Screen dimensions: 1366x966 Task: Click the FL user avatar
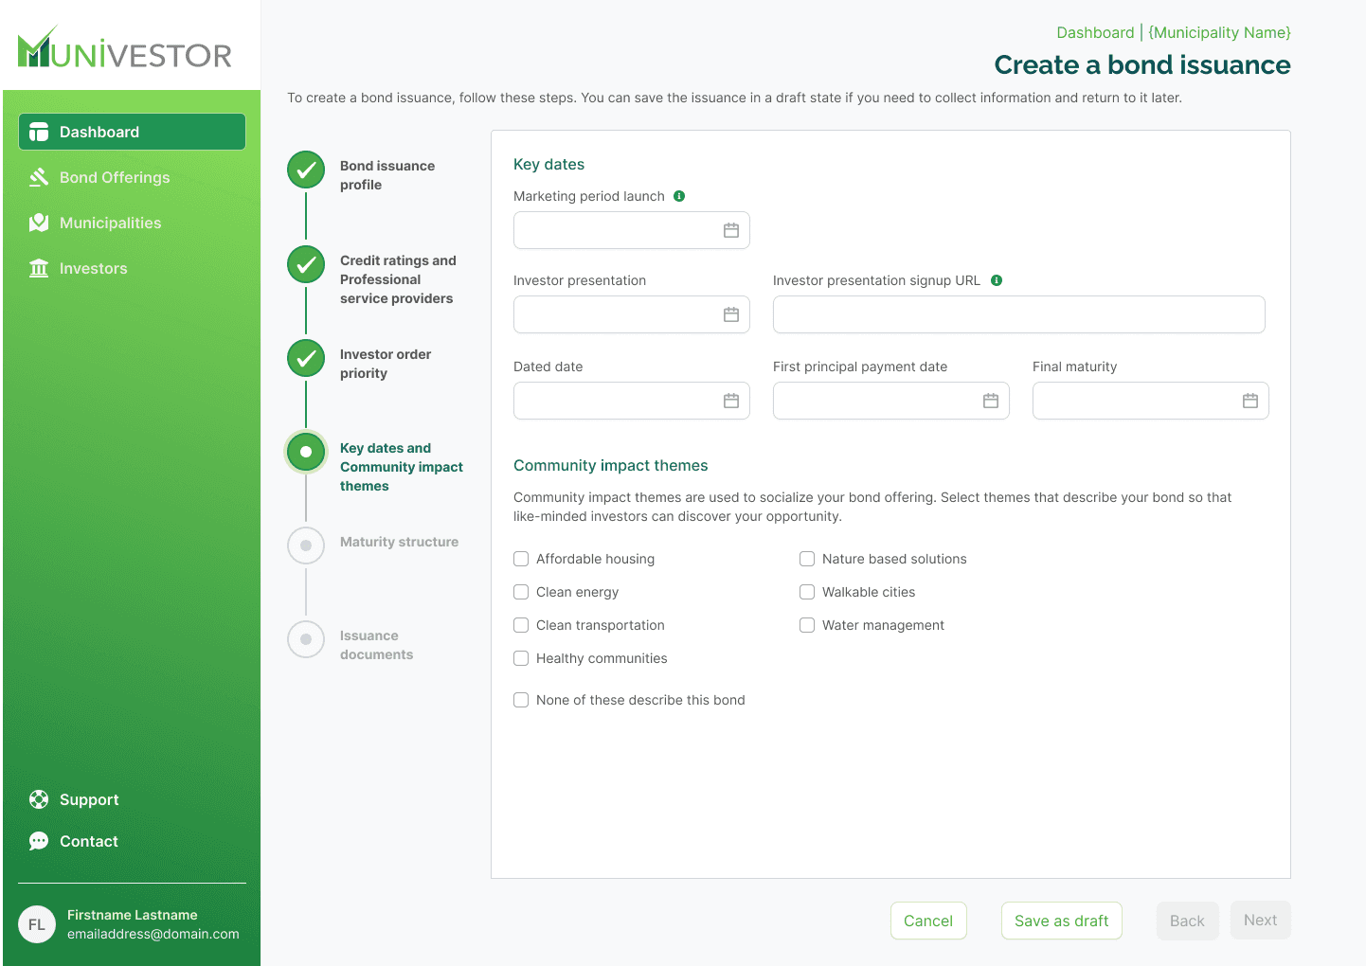tap(37, 924)
